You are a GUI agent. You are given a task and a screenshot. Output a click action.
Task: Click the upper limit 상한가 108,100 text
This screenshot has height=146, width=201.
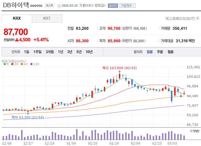point(134,28)
